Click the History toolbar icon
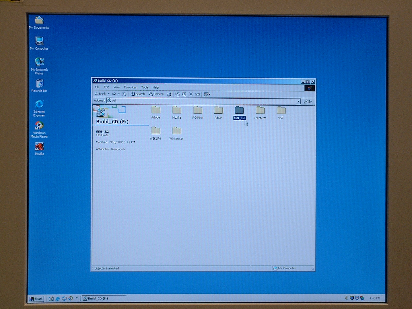 [x=169, y=94]
